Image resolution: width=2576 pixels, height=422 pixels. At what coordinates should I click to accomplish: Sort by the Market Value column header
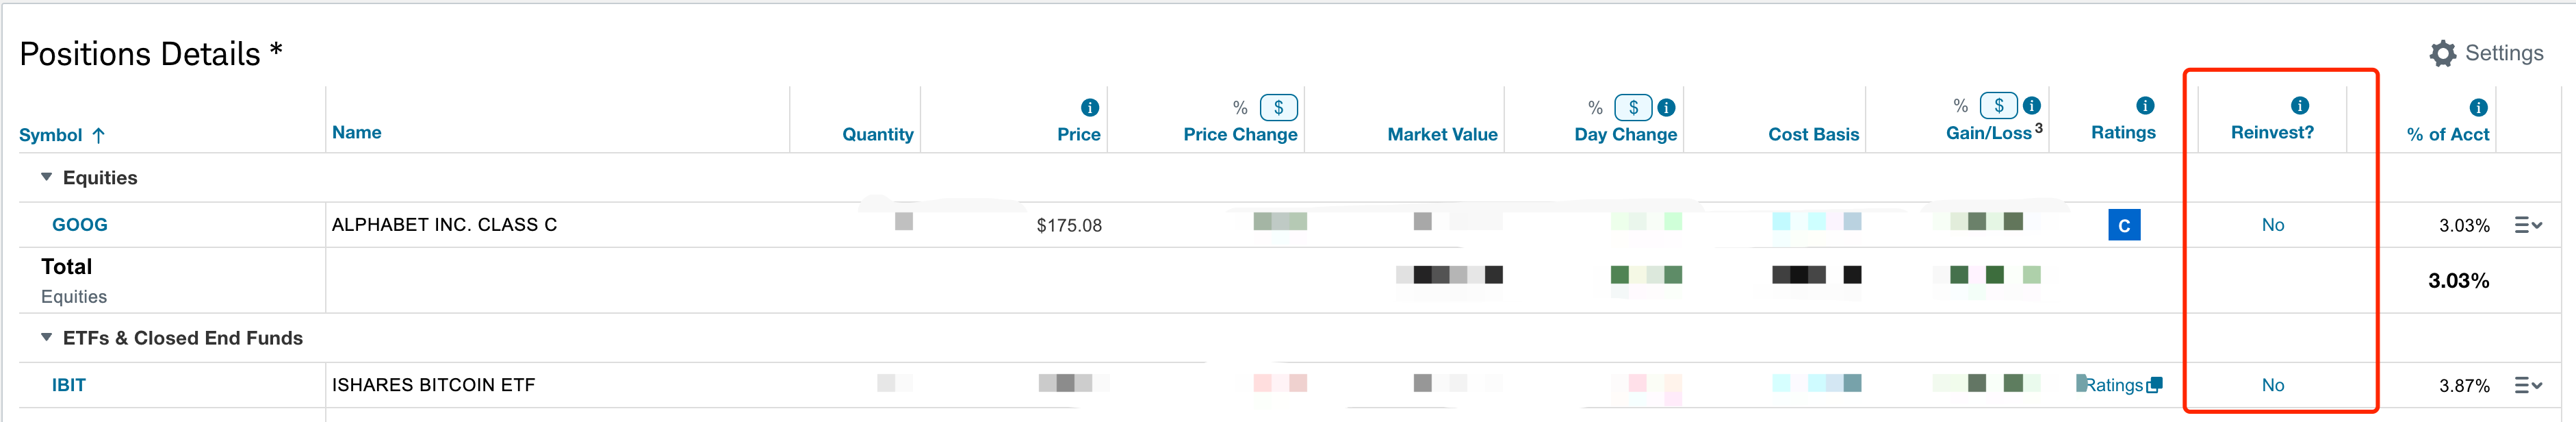(x=1442, y=134)
